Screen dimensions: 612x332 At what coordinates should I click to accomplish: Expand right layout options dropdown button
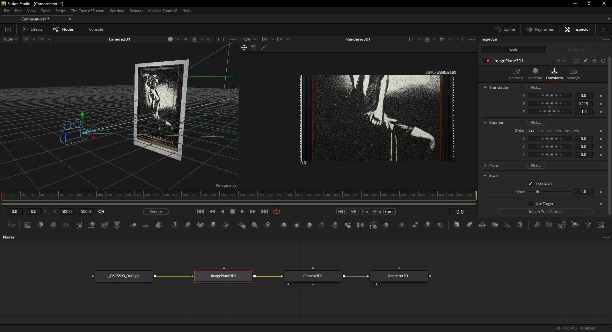[603, 29]
